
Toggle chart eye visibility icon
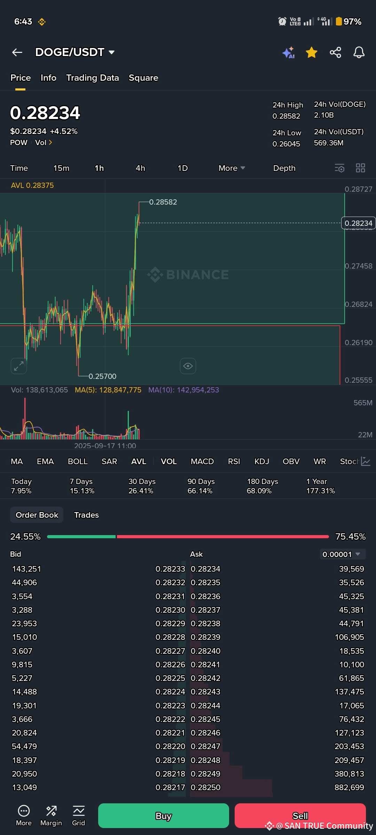click(188, 366)
